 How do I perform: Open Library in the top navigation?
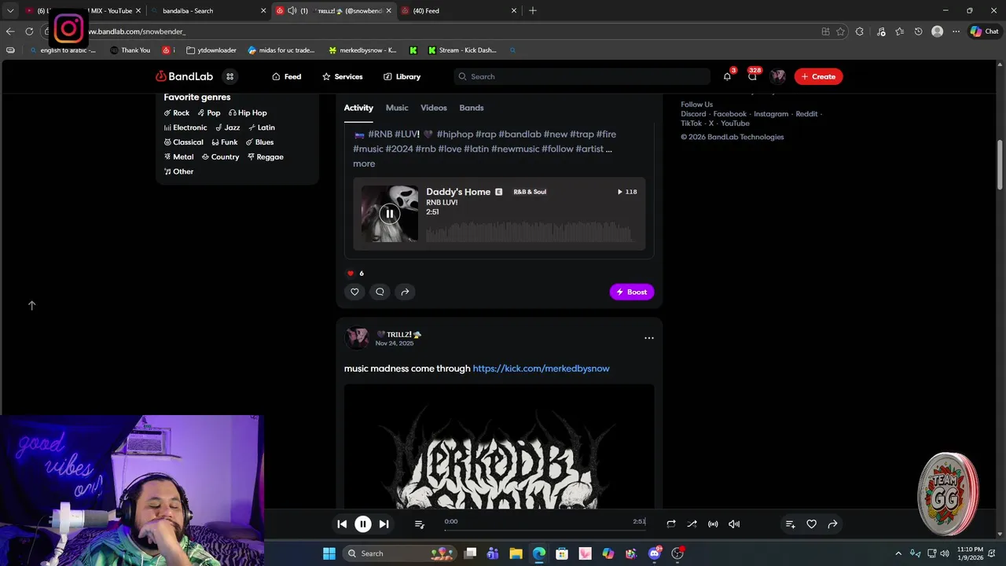(402, 76)
